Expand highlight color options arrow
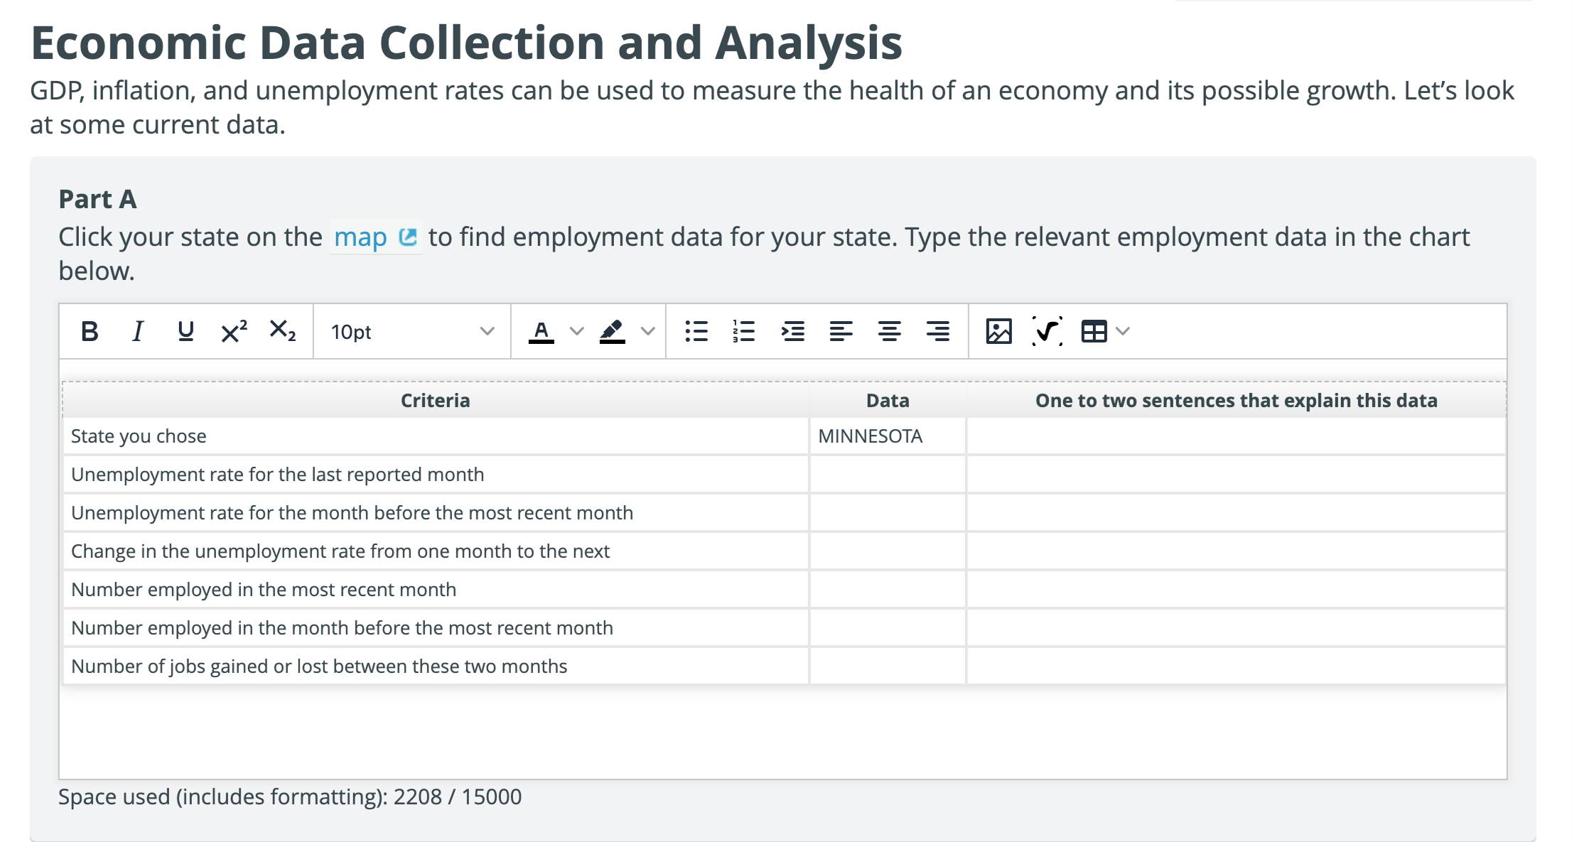 (x=647, y=331)
